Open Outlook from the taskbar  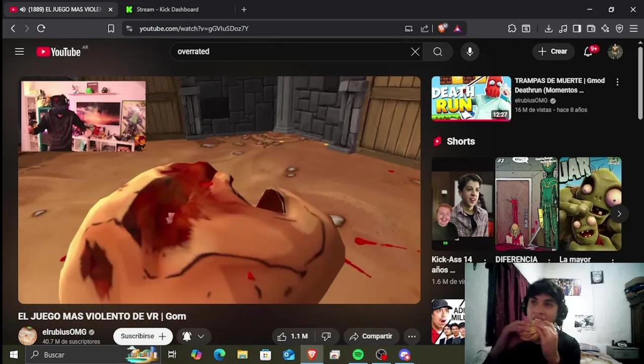pyautogui.click(x=288, y=355)
